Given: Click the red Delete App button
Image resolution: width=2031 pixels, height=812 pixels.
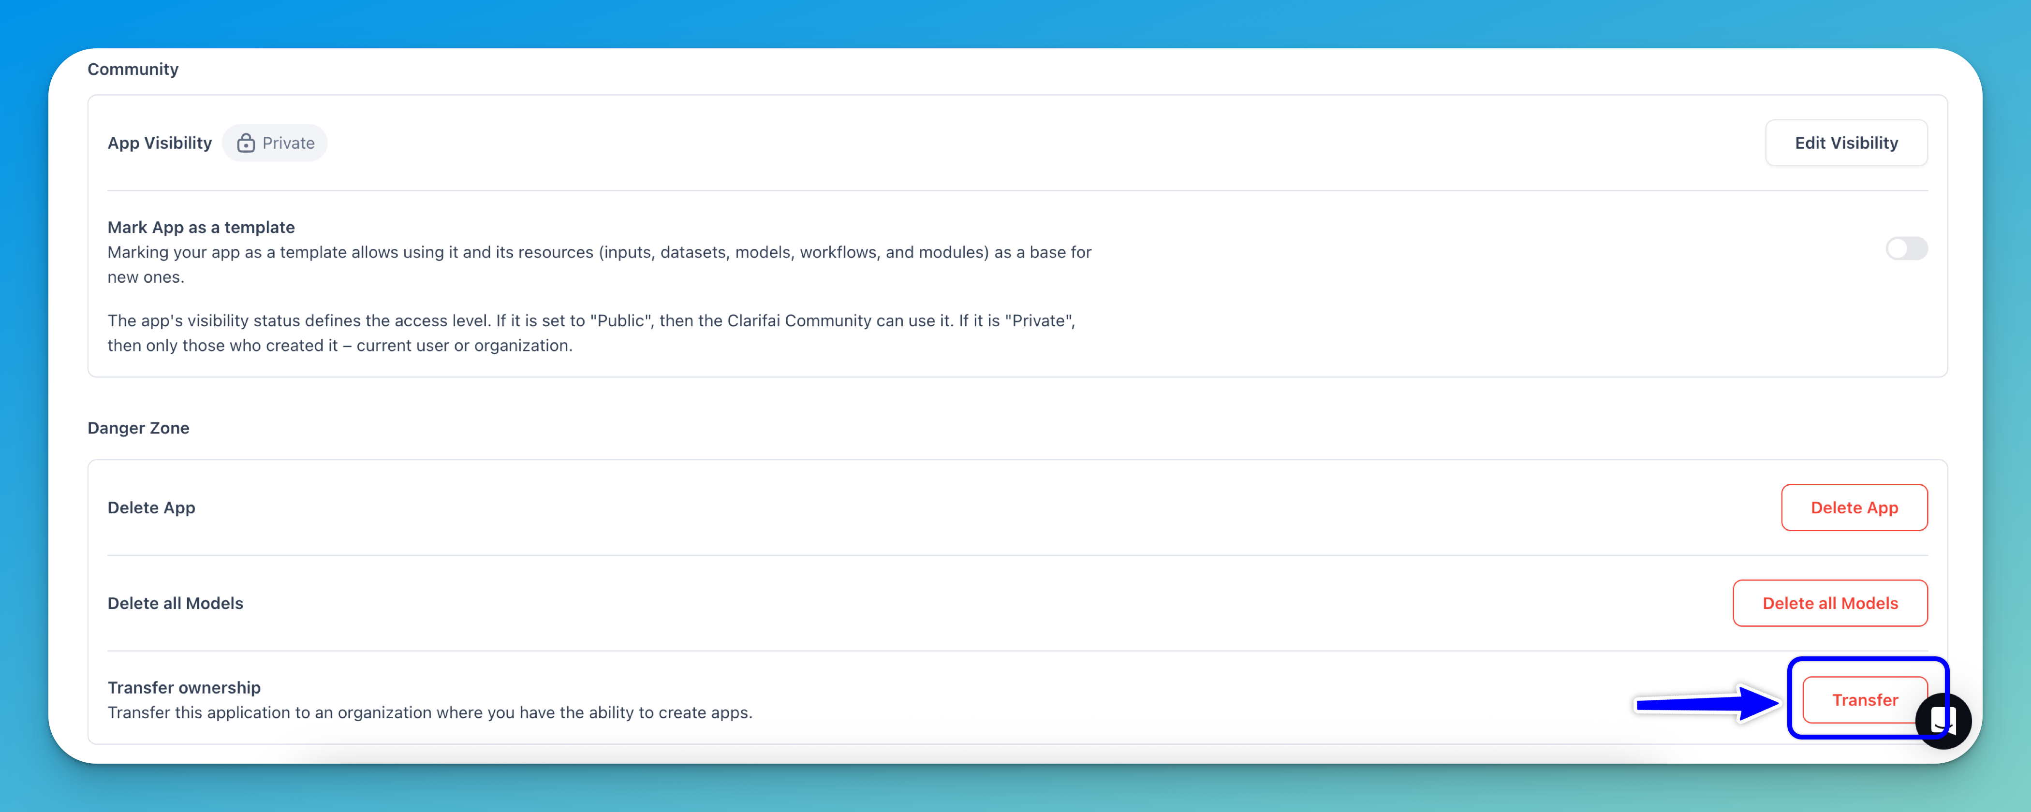Looking at the screenshot, I should coord(1854,507).
